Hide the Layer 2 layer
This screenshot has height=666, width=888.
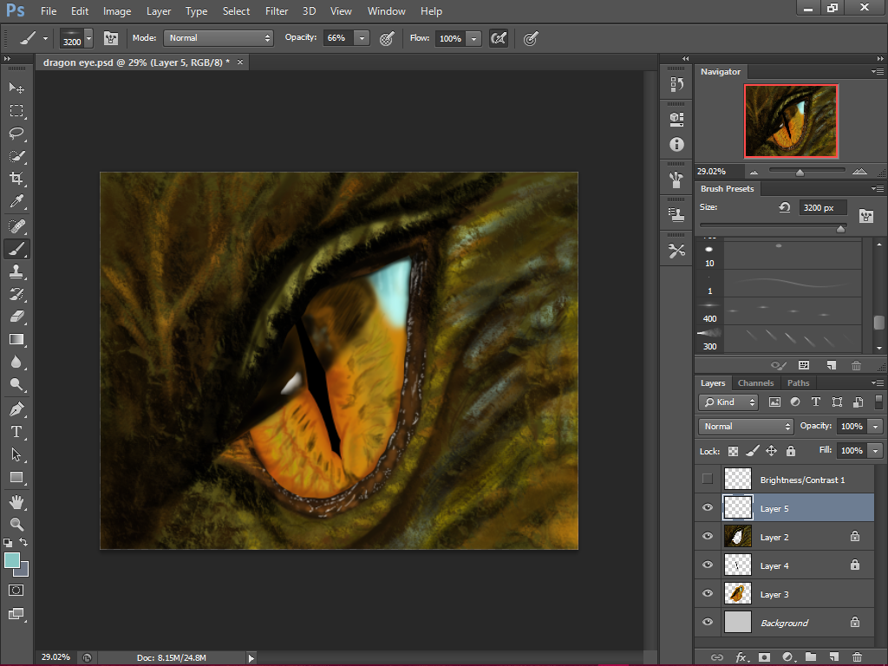[x=707, y=536]
